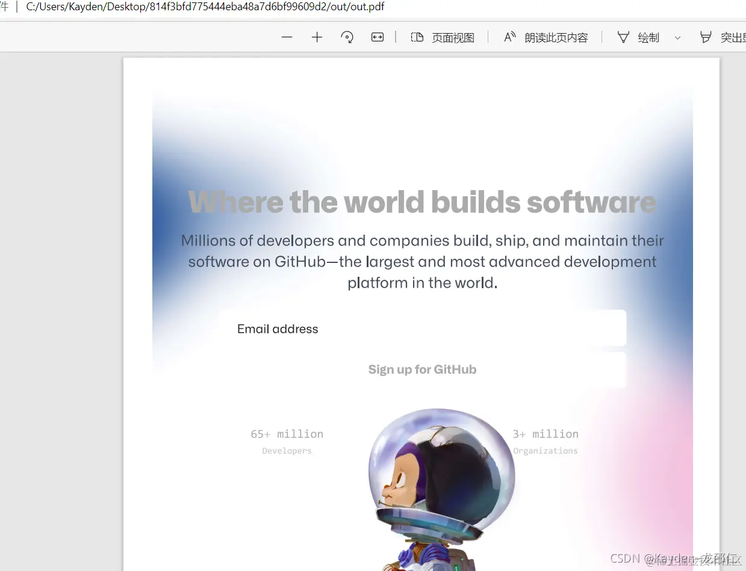Click the '3+ million' text
Screen dimensions: 746x571
[x=546, y=434]
